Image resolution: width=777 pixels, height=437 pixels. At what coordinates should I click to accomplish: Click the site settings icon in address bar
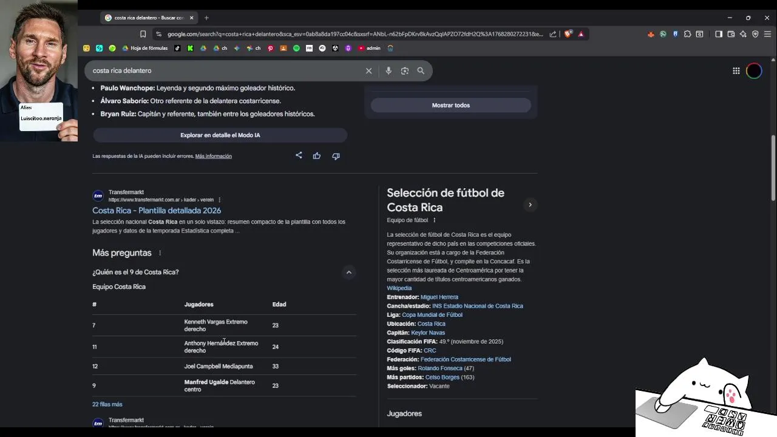pos(158,34)
